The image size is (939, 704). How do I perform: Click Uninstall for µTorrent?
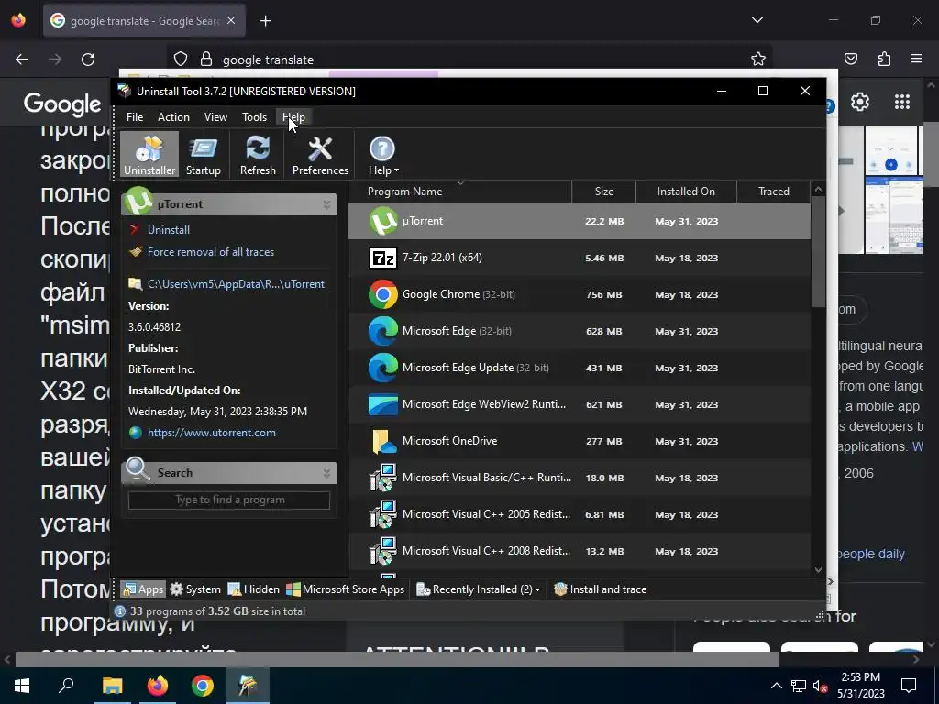[169, 230]
